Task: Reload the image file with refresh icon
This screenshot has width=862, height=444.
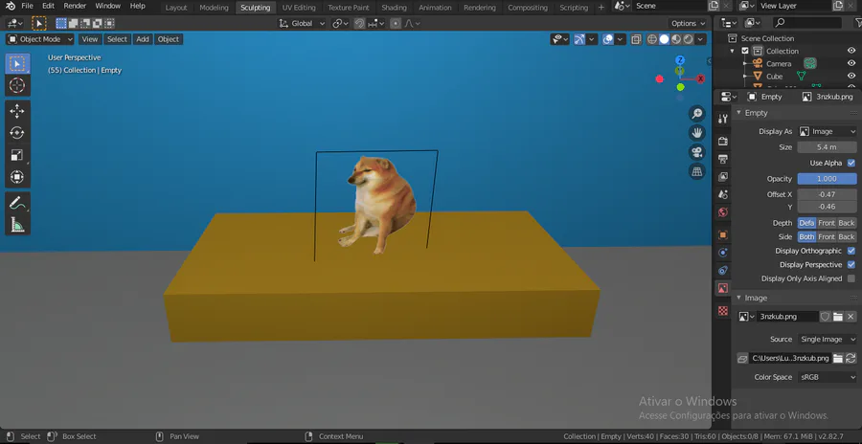Action: [851, 358]
